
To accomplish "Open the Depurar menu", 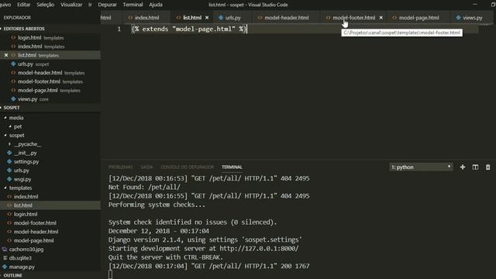I will tap(107, 5).
